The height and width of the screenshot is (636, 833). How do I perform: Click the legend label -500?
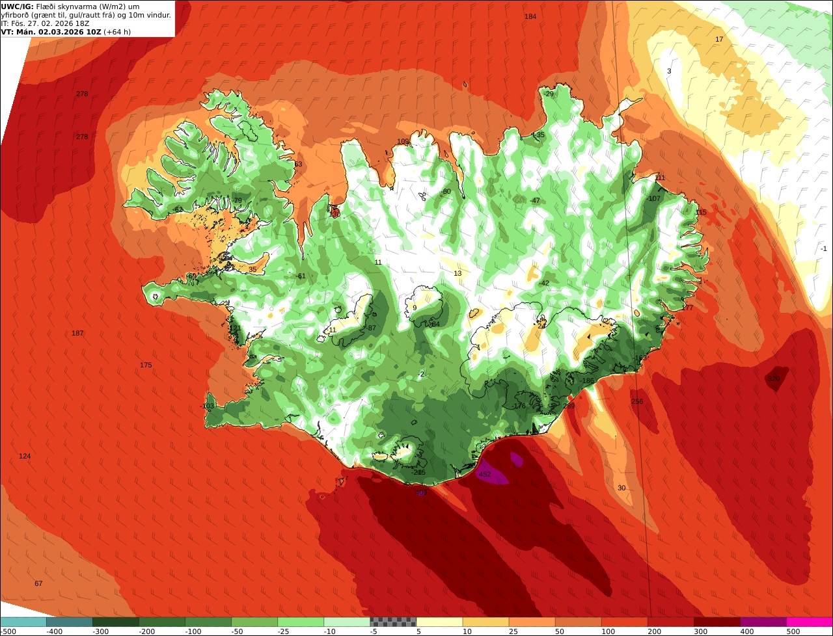pyautogui.click(x=8, y=631)
